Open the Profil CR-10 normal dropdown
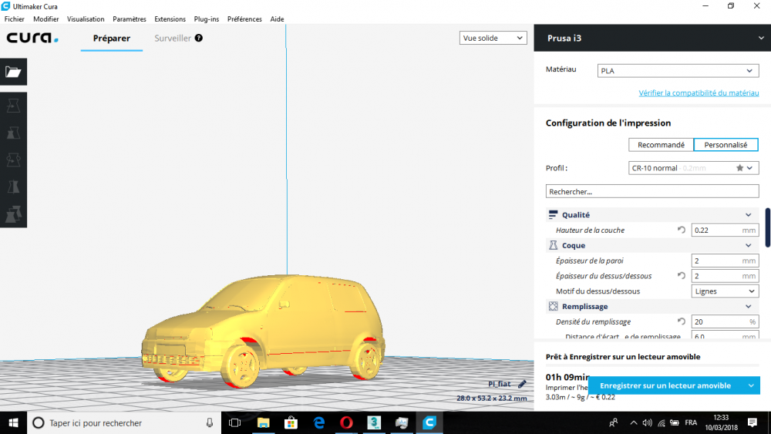Screen dimensions: 771x434 click(694, 167)
